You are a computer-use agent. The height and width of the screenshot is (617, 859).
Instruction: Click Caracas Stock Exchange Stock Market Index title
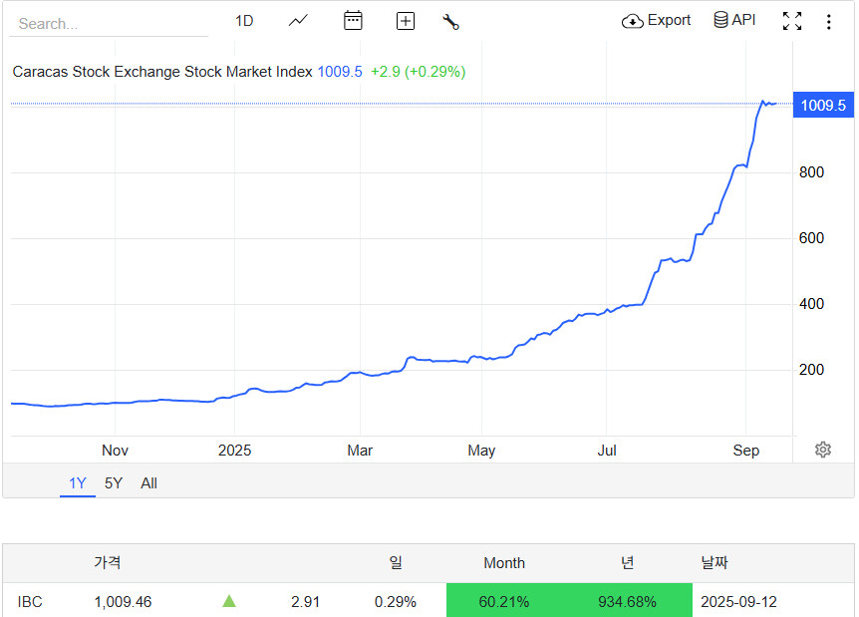[162, 72]
